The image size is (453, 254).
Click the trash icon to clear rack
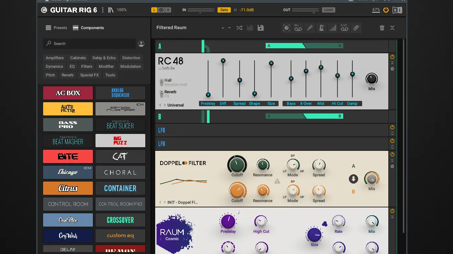point(382,28)
